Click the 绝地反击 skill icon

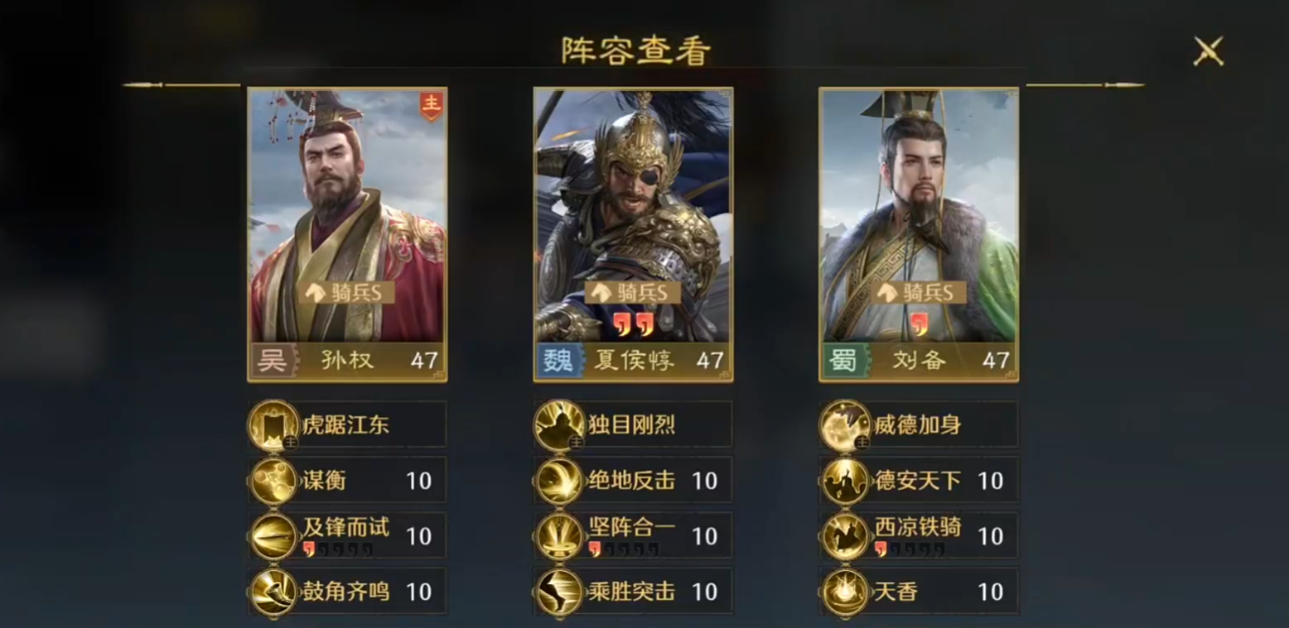560,481
